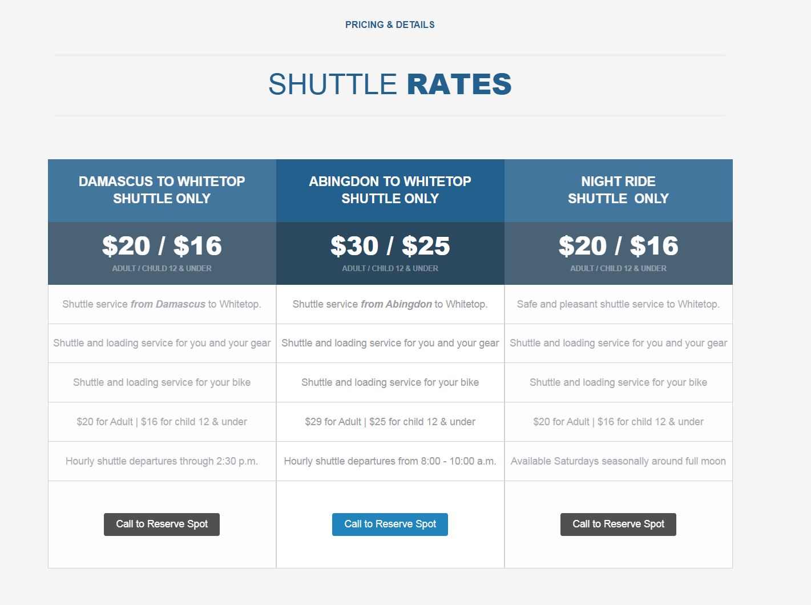
Task: Select the Damascus to Whitetop Shuttle Only header
Action: click(x=162, y=191)
